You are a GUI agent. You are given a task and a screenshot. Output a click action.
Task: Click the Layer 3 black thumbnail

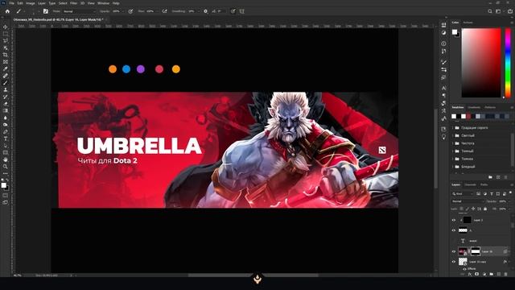467,220
